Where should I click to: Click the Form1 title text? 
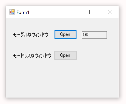tap(23, 12)
